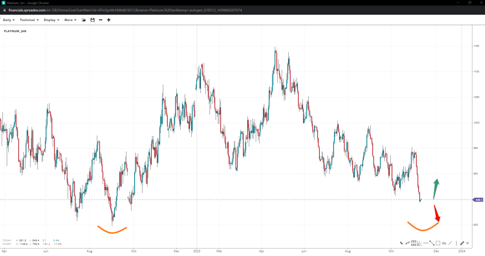Expand the Technical indicators menu
The height and width of the screenshot is (256, 485).
tap(29, 20)
